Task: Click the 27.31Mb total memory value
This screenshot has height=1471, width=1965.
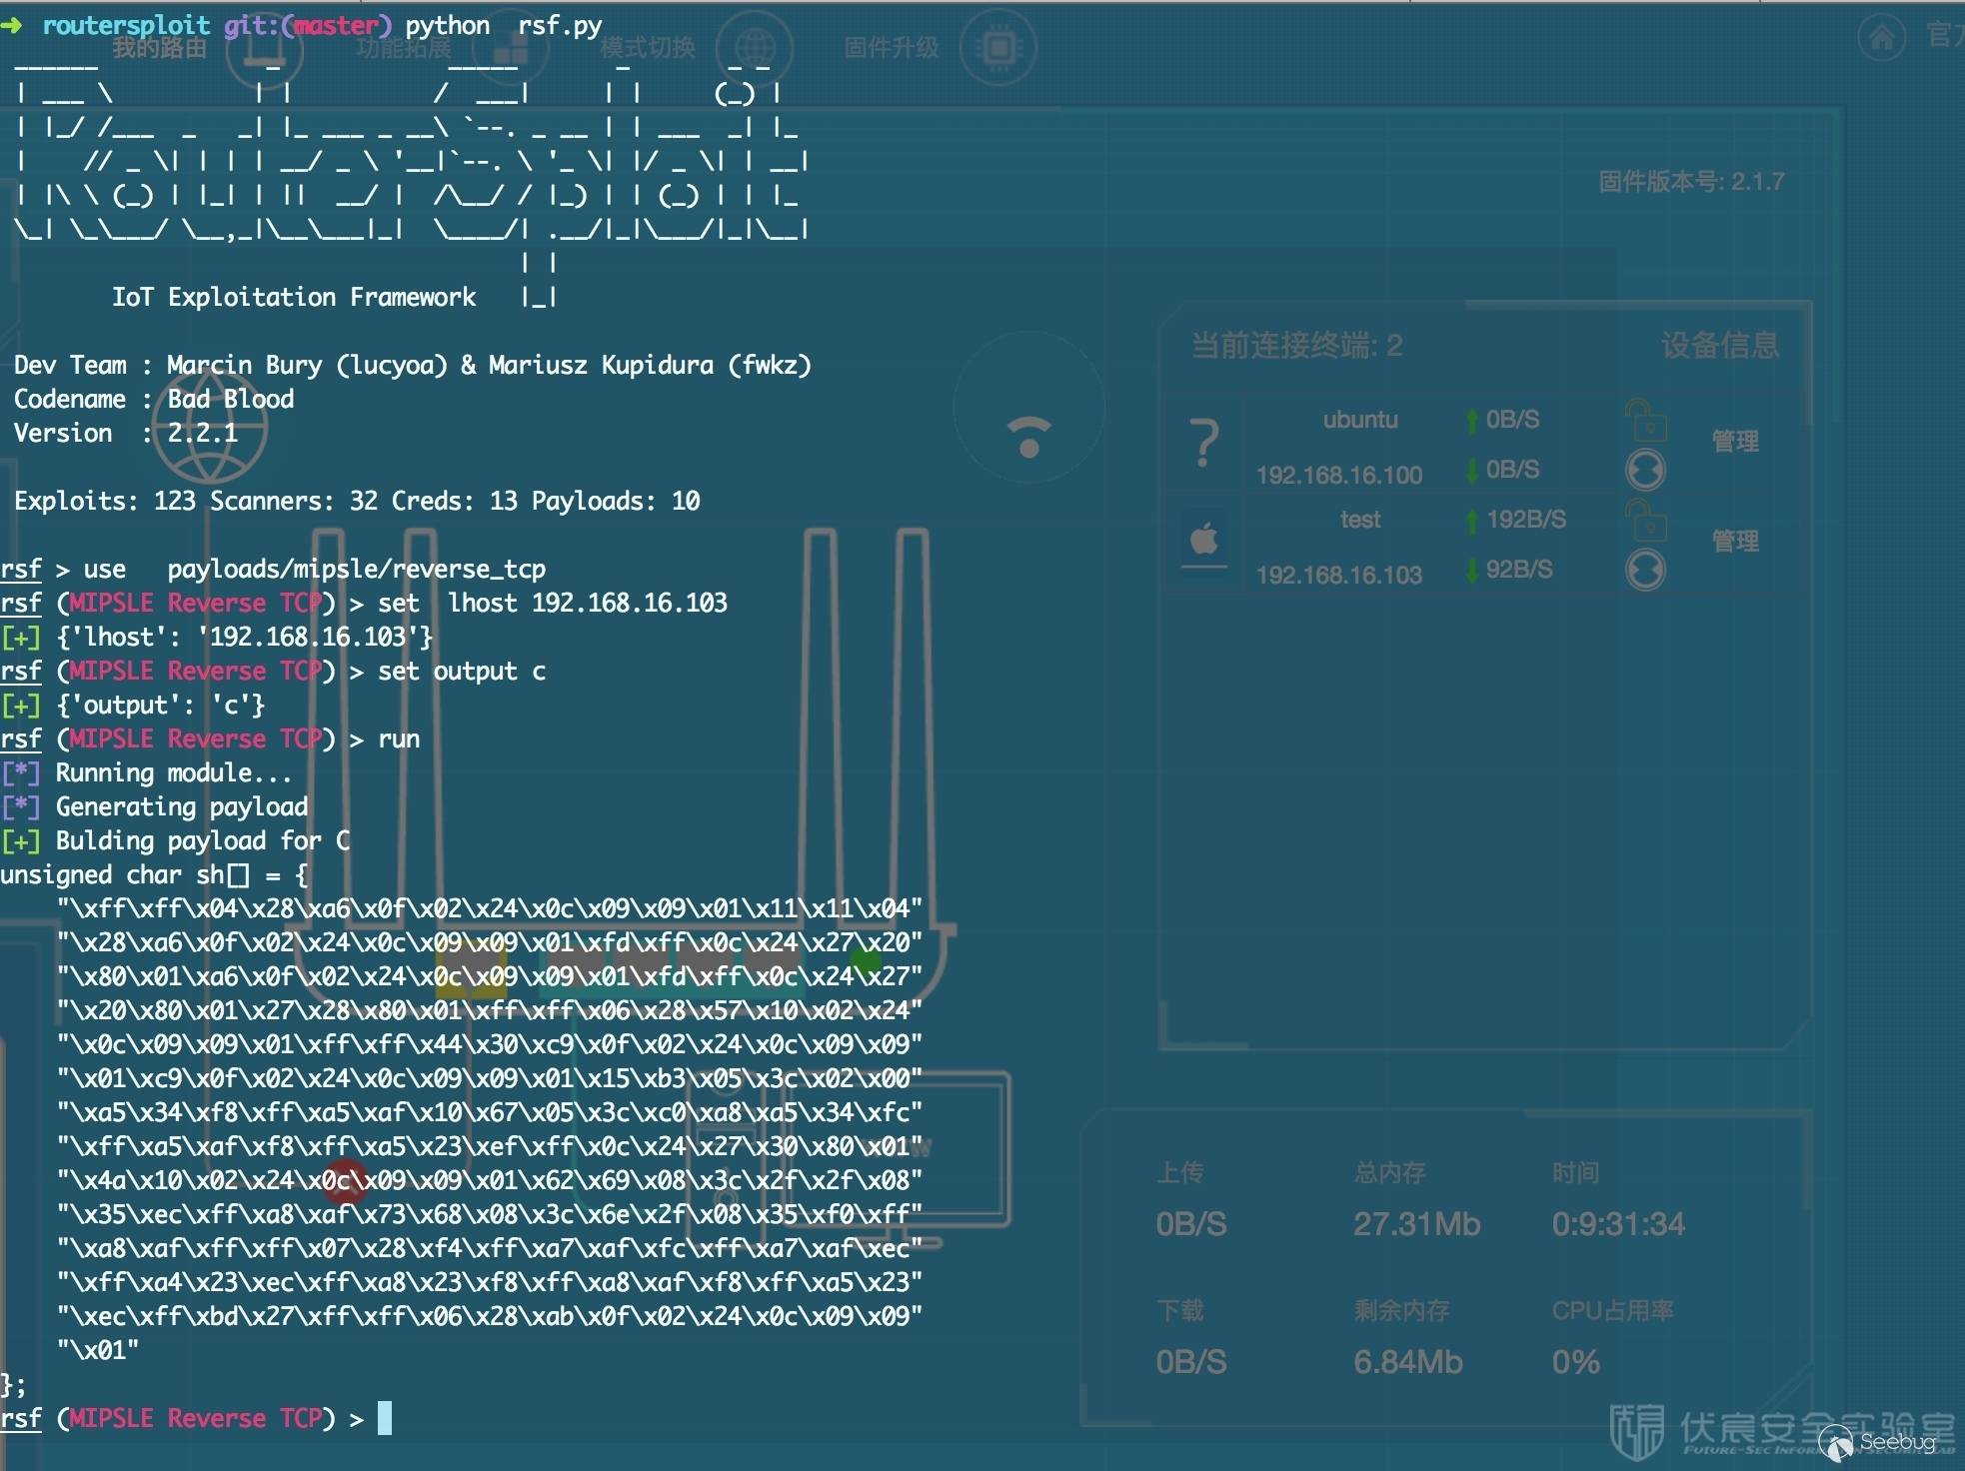Action: tap(1416, 1224)
